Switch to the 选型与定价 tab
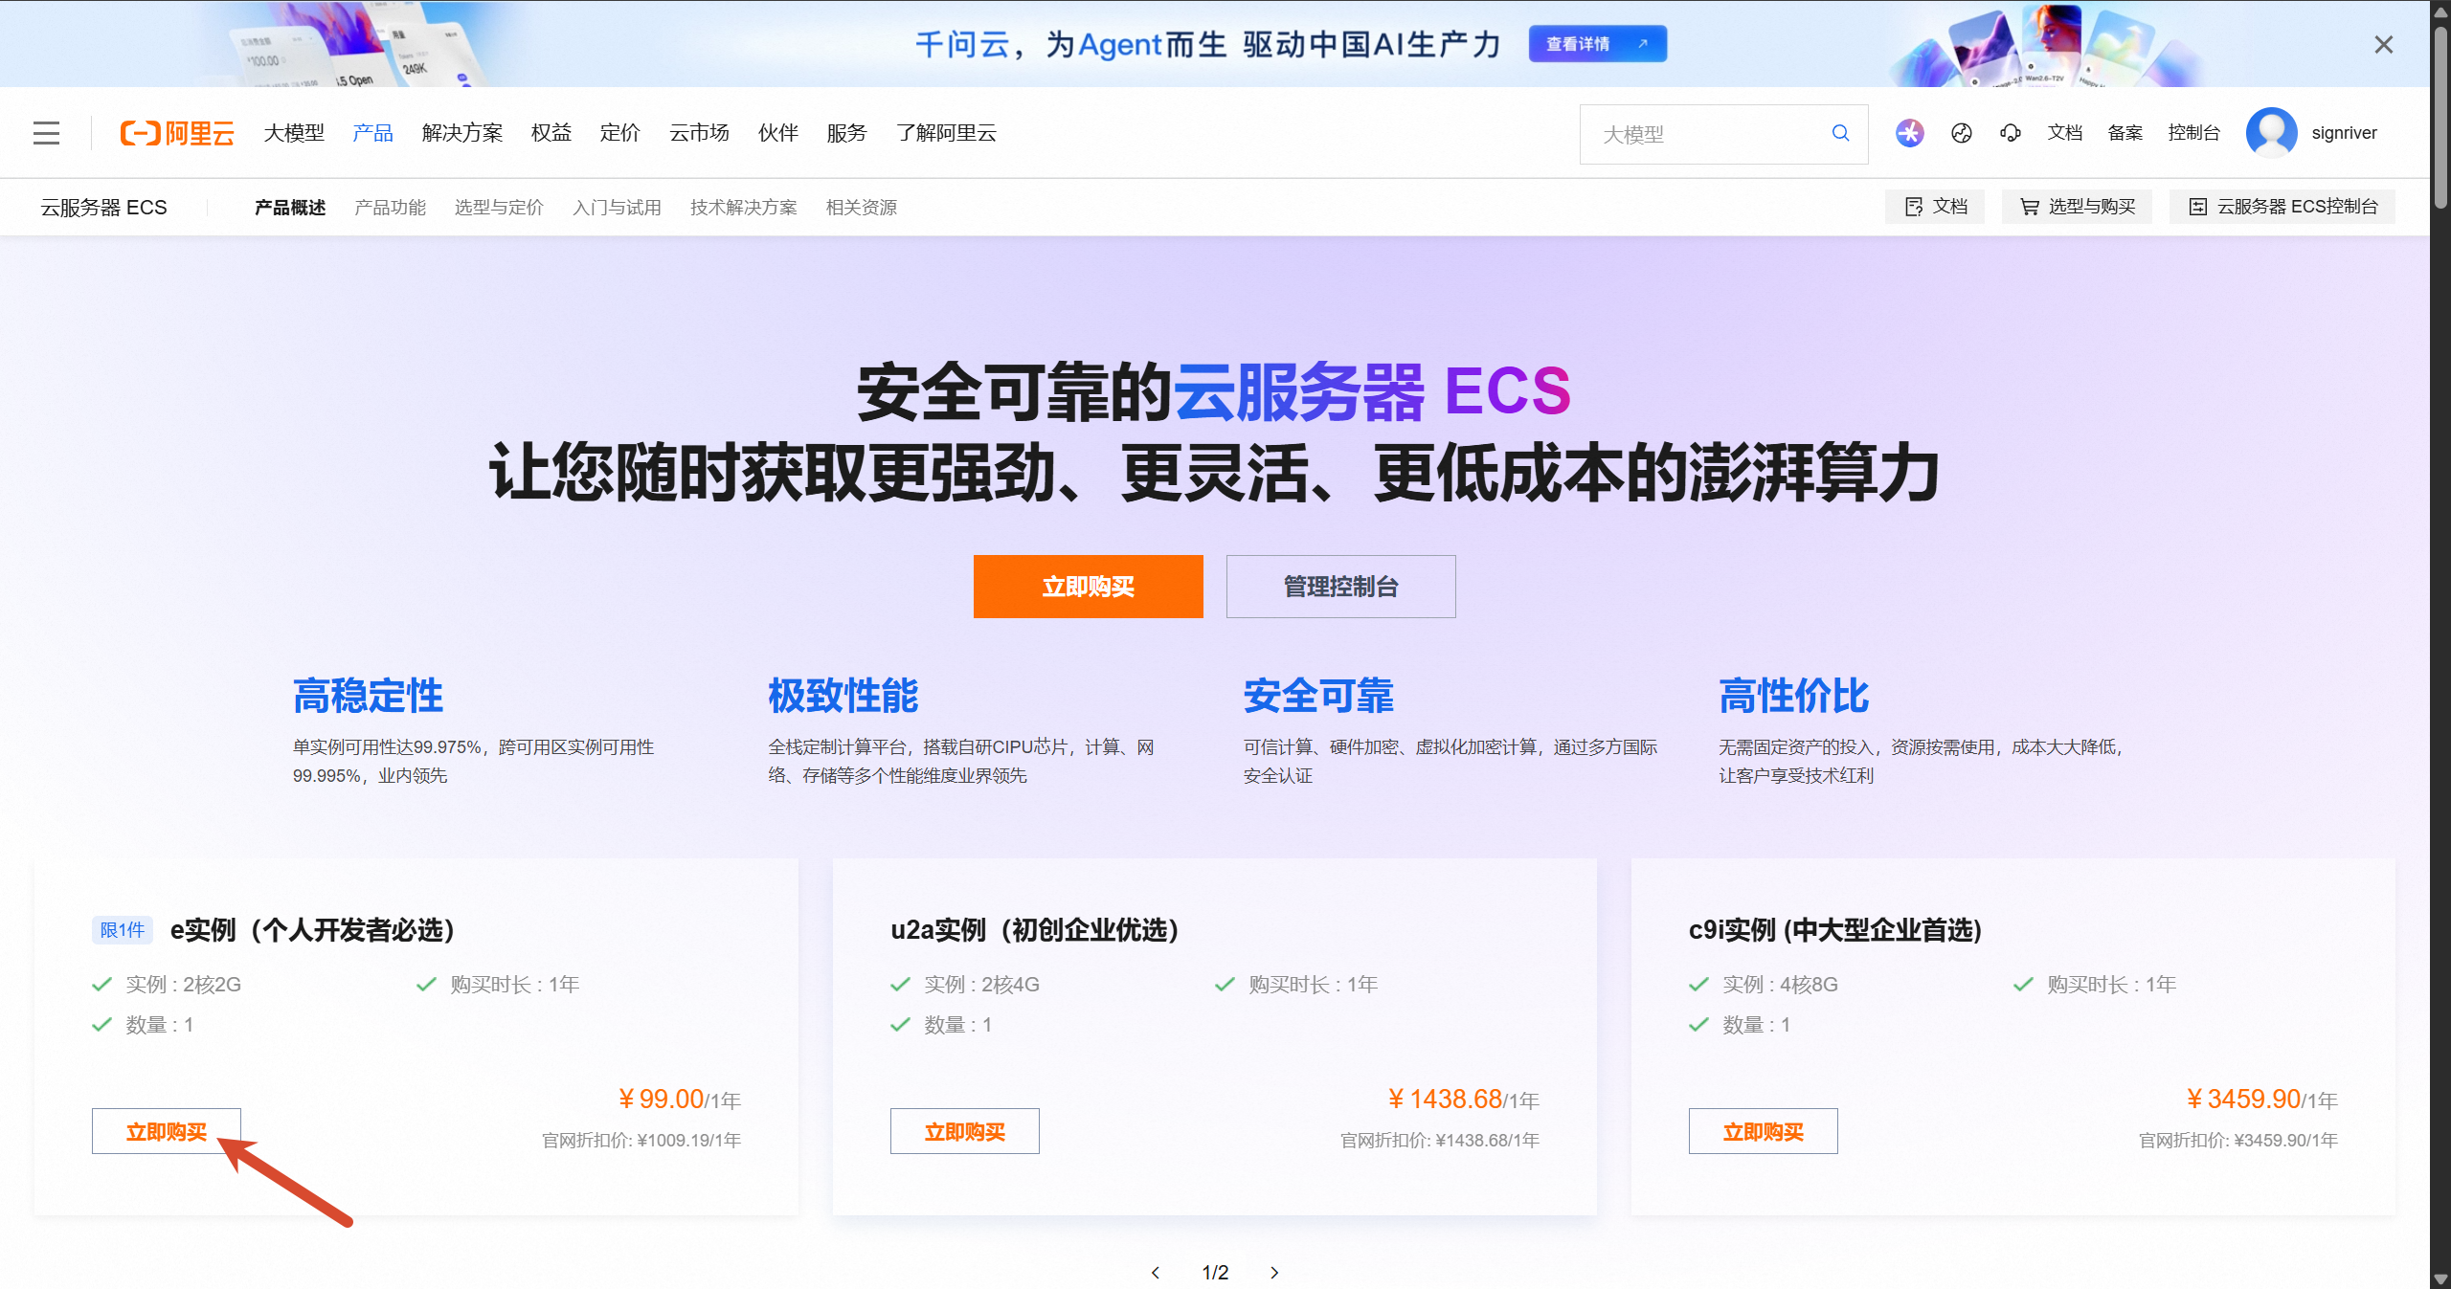This screenshot has width=2451, height=1289. coord(499,208)
